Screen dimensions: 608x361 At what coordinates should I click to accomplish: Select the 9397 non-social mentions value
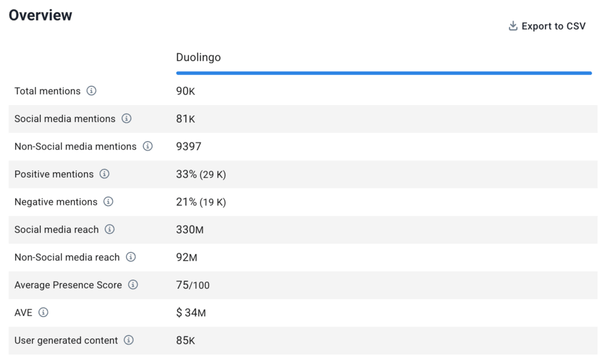click(x=188, y=146)
